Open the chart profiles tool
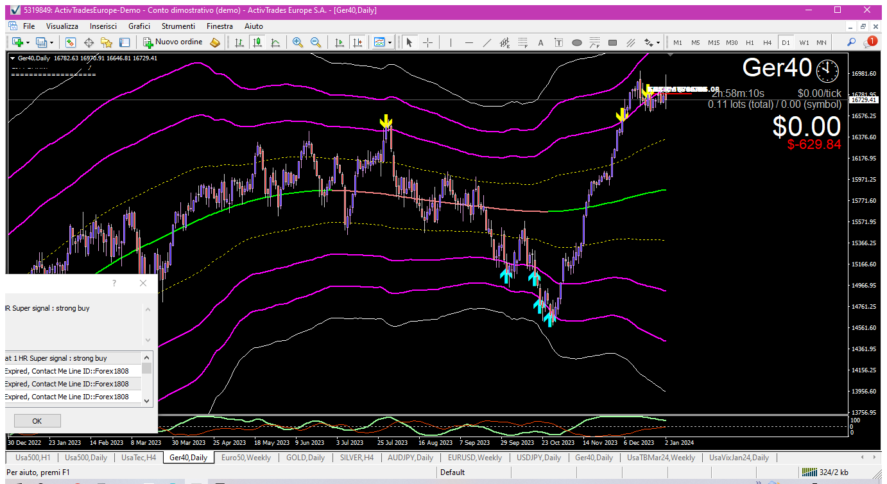887x484 pixels. [x=42, y=42]
